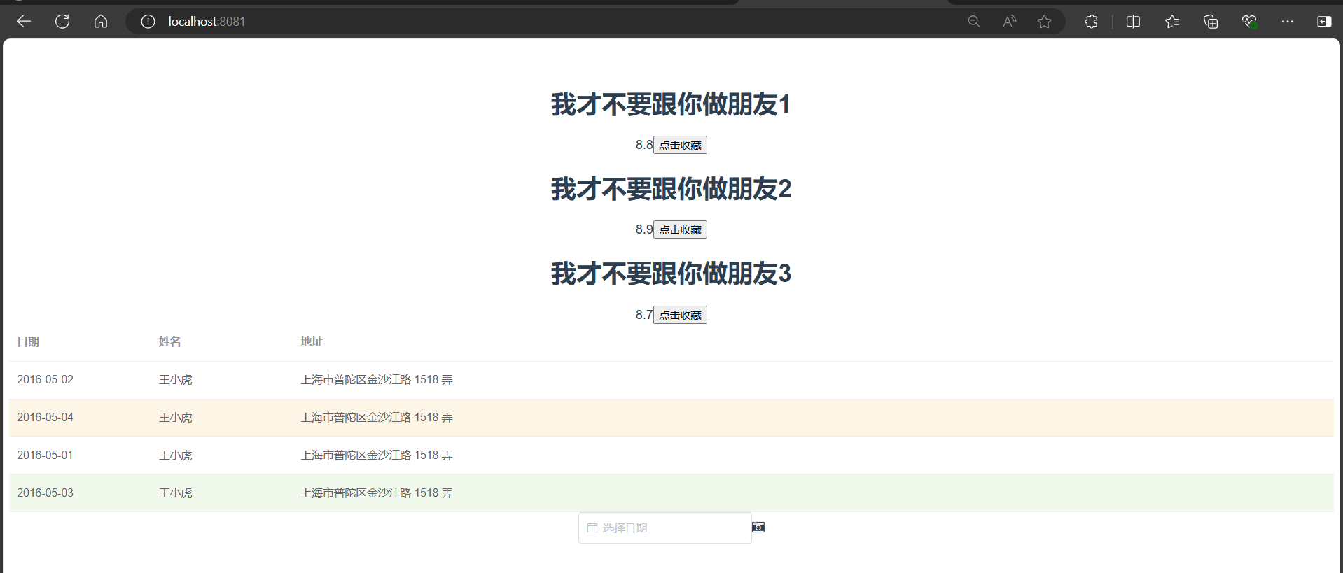Click the address cell in 2016-05-02 row
Screen dimensions: 1343x573
click(x=377, y=380)
